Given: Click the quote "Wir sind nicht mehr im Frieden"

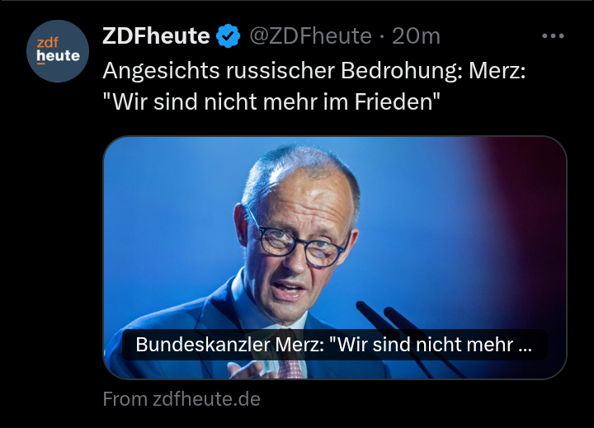Looking at the screenshot, I should click(x=271, y=101).
